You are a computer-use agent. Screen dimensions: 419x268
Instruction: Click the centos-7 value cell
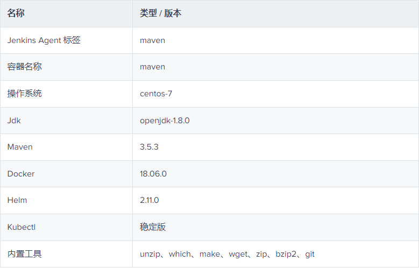(156, 94)
